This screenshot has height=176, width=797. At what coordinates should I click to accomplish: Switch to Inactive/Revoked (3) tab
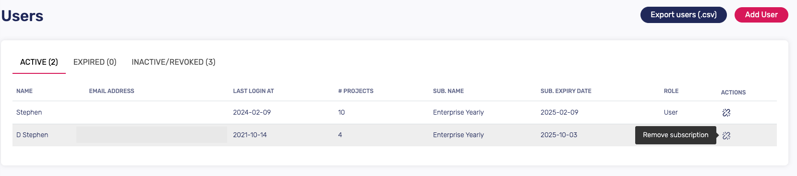173,62
